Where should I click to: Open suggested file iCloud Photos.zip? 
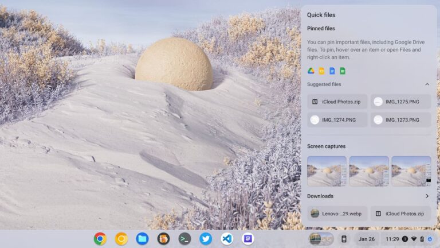click(x=337, y=102)
